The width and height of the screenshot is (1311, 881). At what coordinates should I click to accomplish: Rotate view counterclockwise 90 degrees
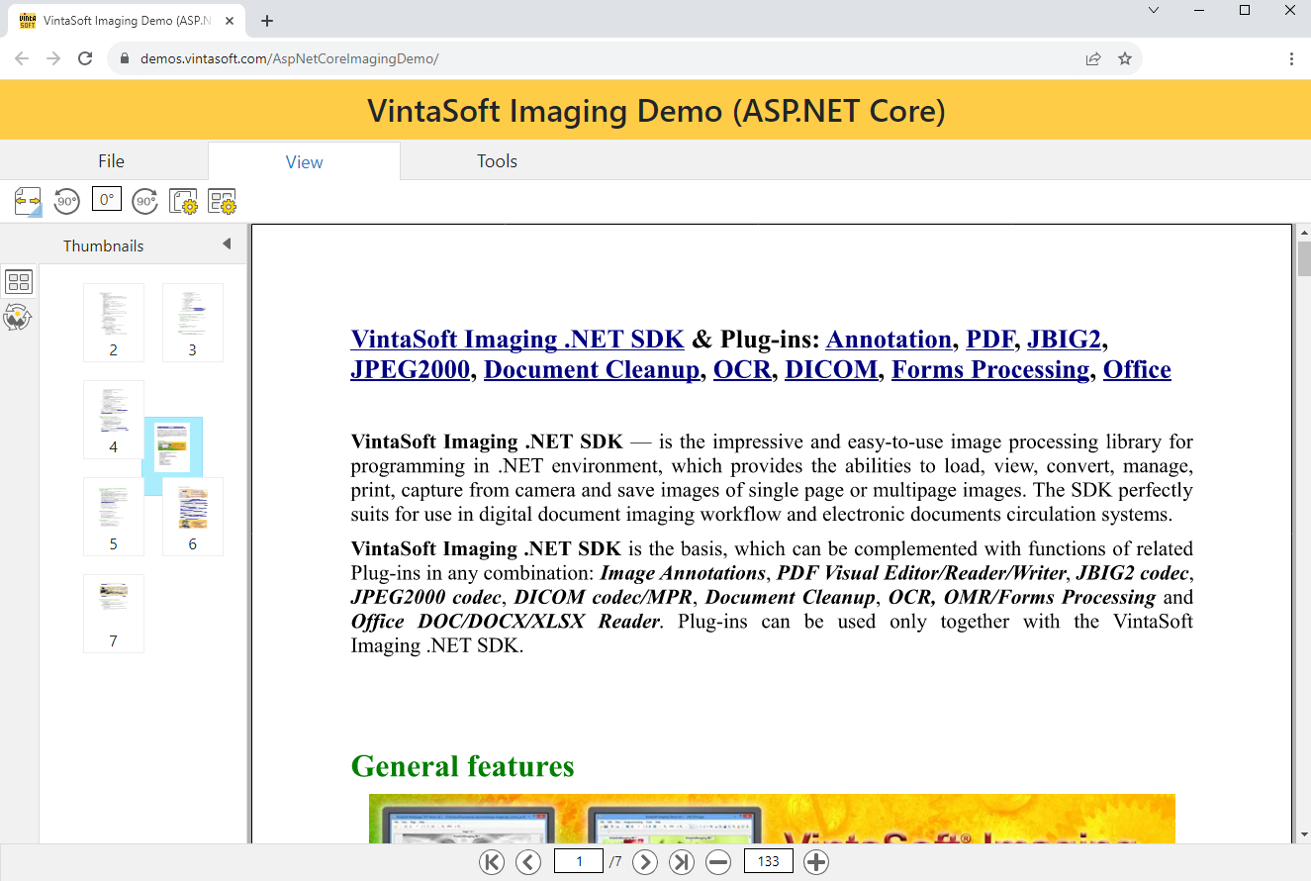point(66,201)
